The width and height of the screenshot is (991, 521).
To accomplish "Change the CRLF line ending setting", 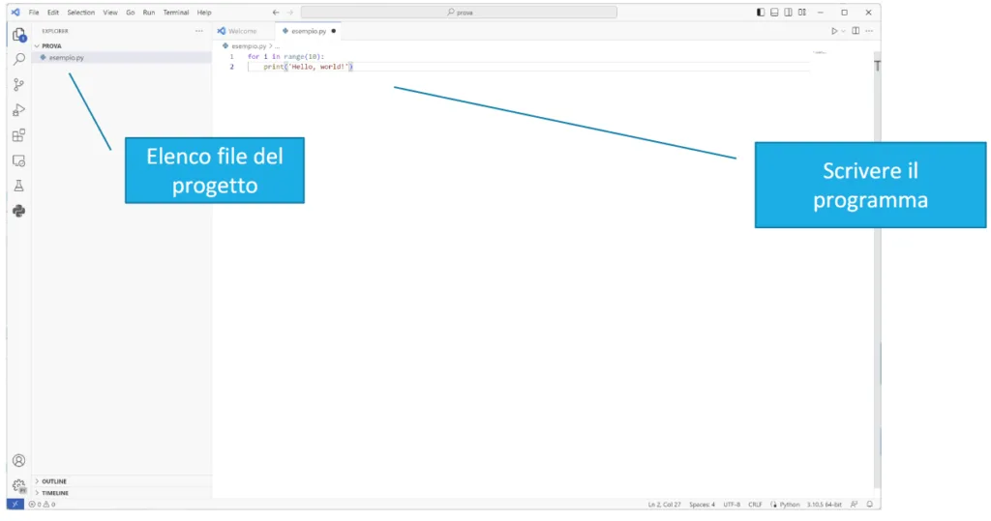I will pos(755,505).
